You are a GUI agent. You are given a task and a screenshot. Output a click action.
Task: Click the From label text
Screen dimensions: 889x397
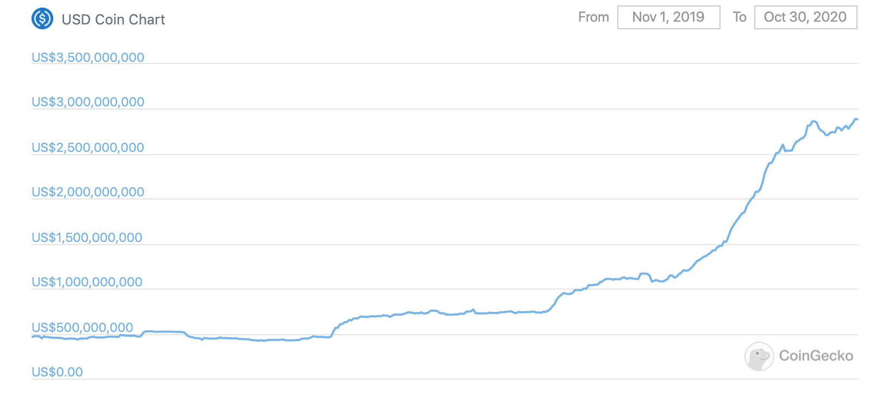[x=593, y=17]
